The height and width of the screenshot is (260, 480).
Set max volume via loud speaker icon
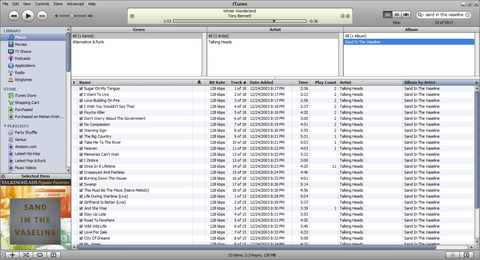click(91, 16)
